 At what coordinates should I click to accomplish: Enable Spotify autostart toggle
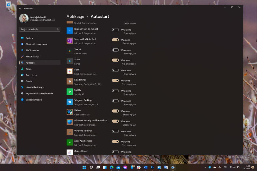click(115, 90)
